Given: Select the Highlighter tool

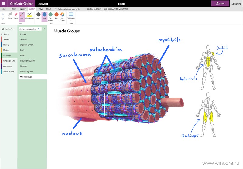Looking at the screenshot, I should (x=29, y=16).
